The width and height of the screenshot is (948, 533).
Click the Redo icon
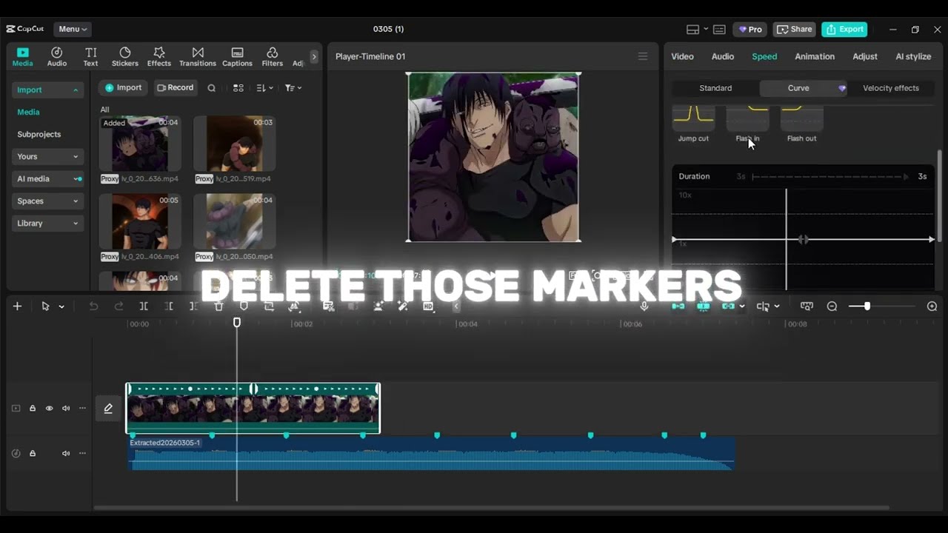118,306
